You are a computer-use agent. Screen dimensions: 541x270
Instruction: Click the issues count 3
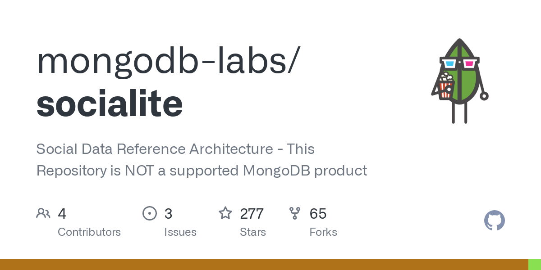click(x=168, y=213)
